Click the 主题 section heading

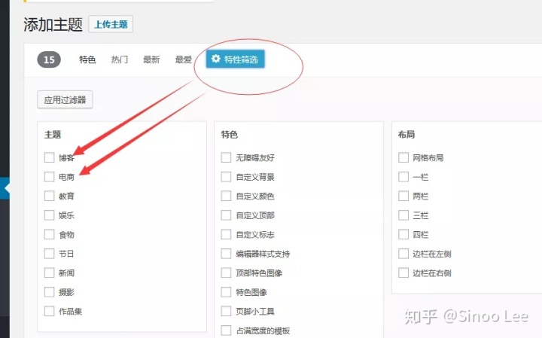53,135
